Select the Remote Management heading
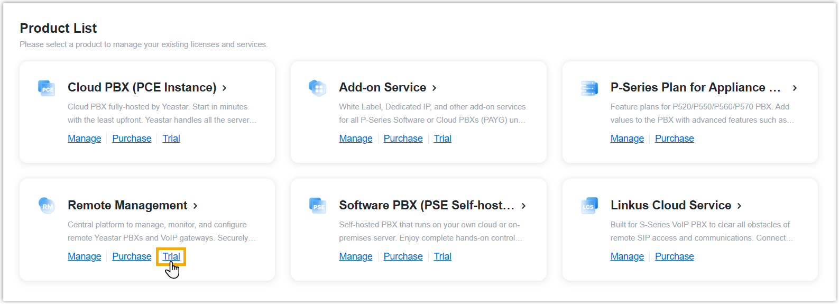Image resolution: width=839 pixels, height=304 pixels. 127,205
